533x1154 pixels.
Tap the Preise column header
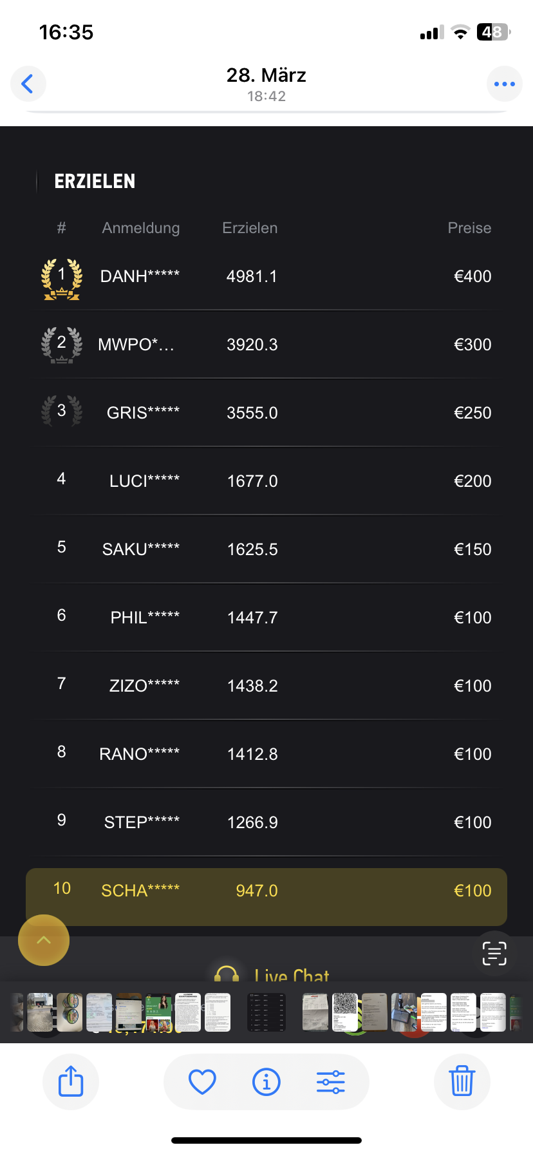[469, 228]
